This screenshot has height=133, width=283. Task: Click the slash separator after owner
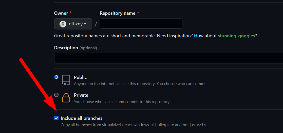(96, 24)
